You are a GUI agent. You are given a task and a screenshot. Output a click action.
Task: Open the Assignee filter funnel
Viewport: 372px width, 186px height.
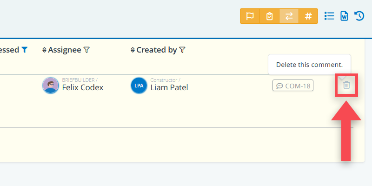(86, 50)
